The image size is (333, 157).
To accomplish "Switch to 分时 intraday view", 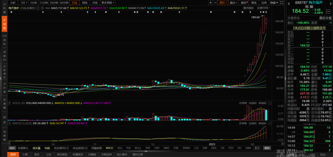I will tap(13, 3).
